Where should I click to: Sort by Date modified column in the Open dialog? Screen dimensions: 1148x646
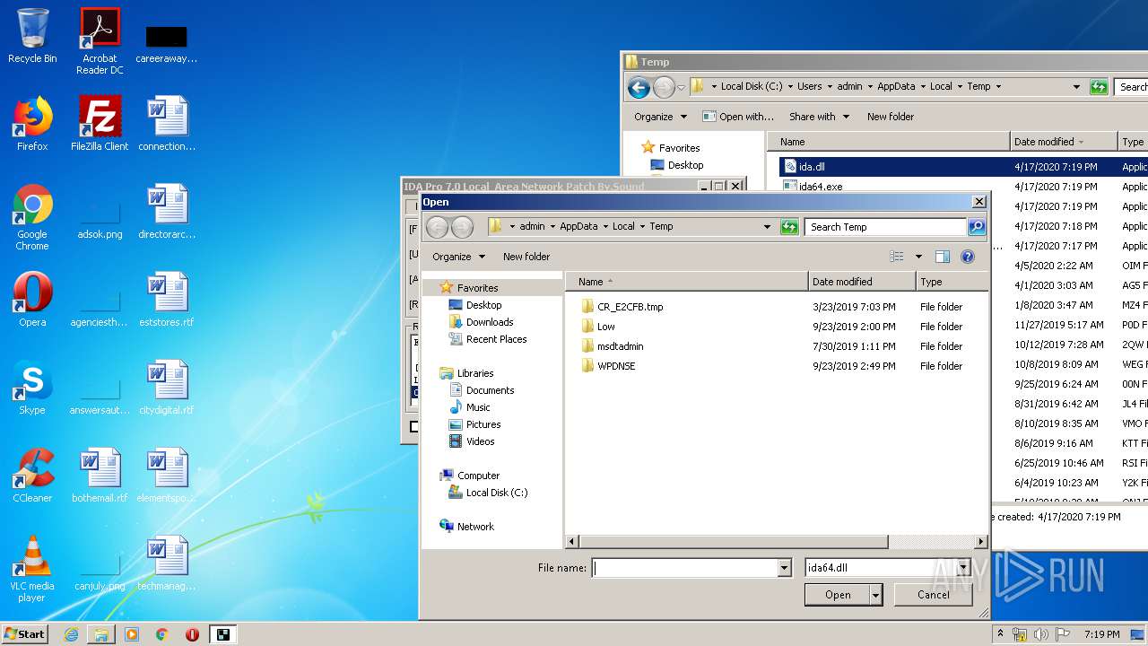(x=861, y=282)
